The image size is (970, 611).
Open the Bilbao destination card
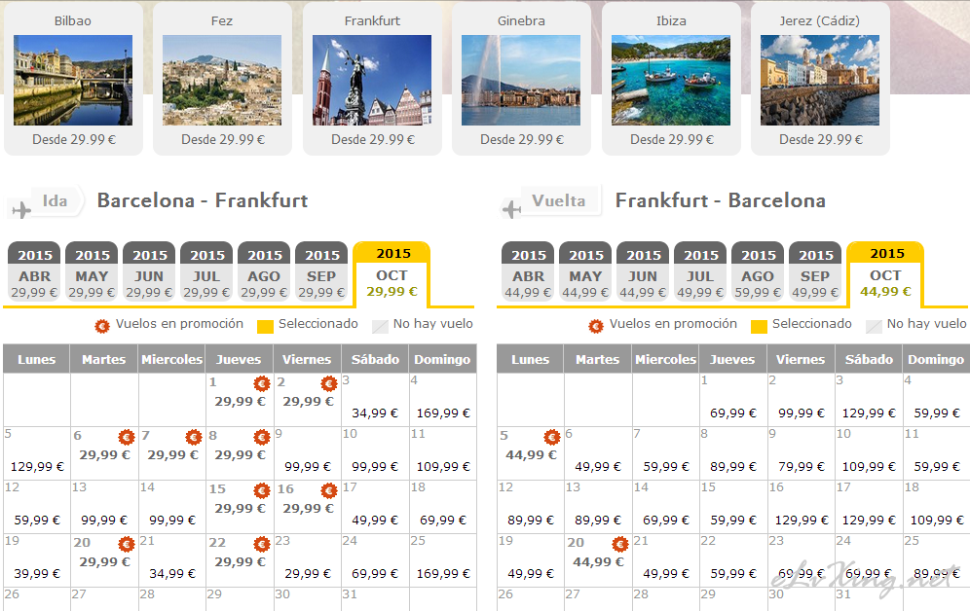(x=73, y=79)
